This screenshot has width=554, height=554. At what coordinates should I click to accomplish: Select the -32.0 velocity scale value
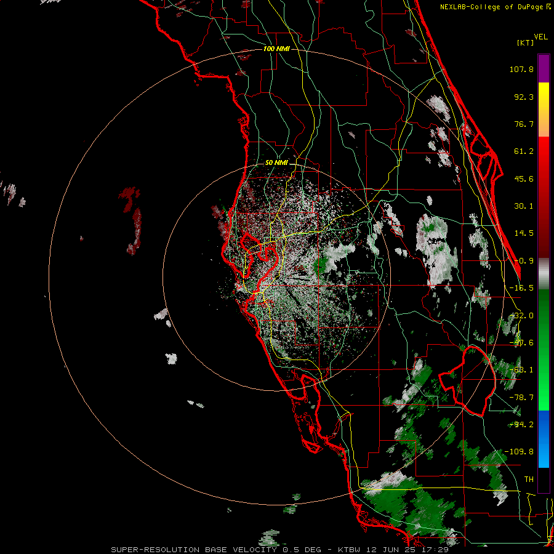[521, 315]
